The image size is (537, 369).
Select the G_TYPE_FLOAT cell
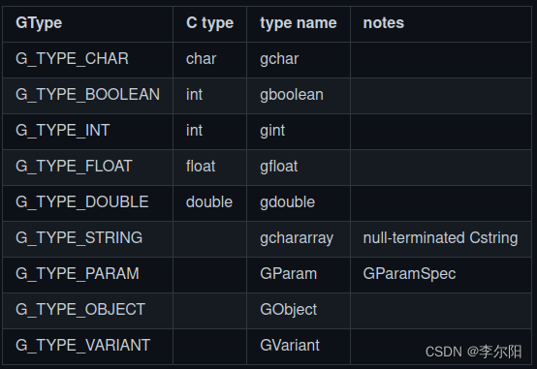click(x=87, y=168)
